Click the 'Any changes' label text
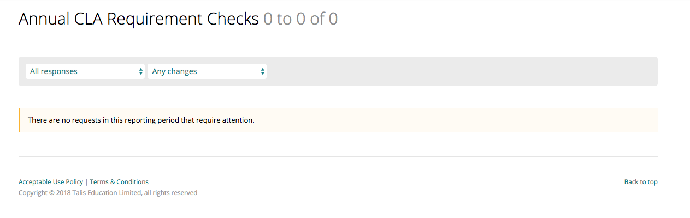690x218 pixels. [x=174, y=71]
